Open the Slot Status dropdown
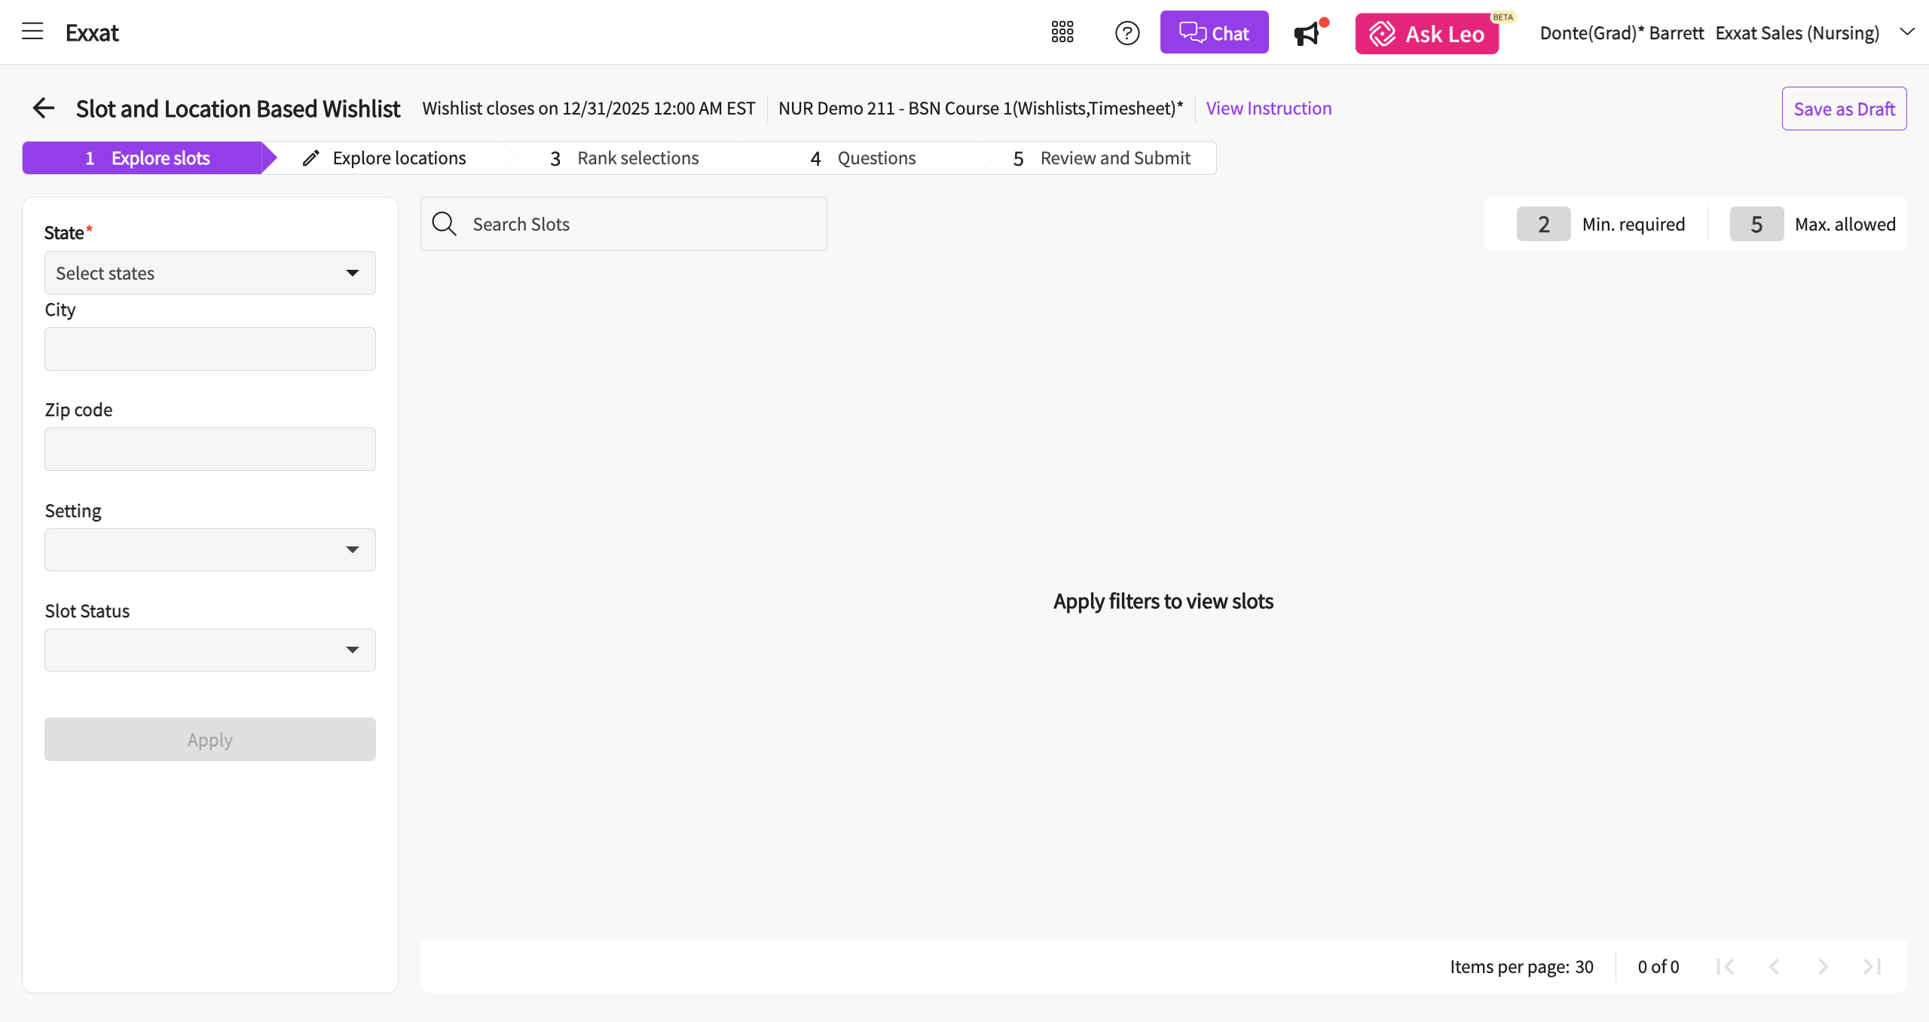 (209, 650)
